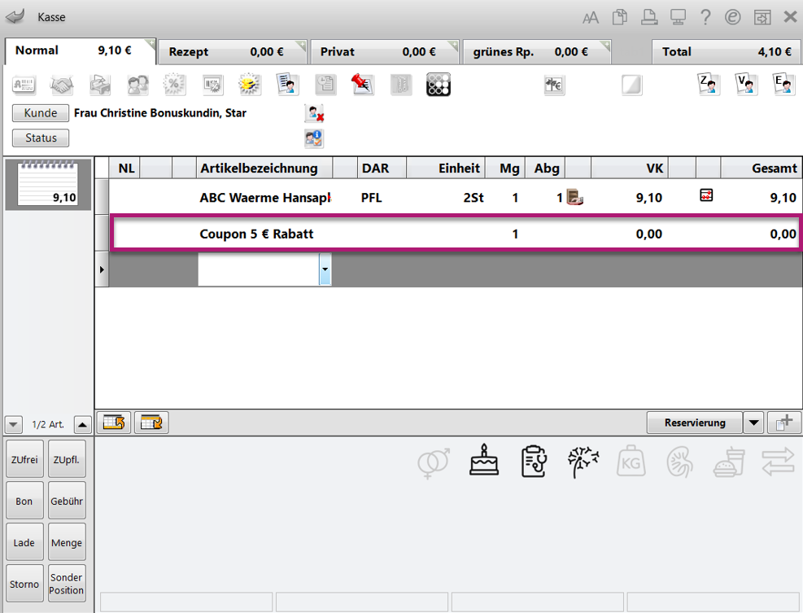The width and height of the screenshot is (803, 613).
Task: Click the Z customer icon at top right
Action: click(709, 84)
